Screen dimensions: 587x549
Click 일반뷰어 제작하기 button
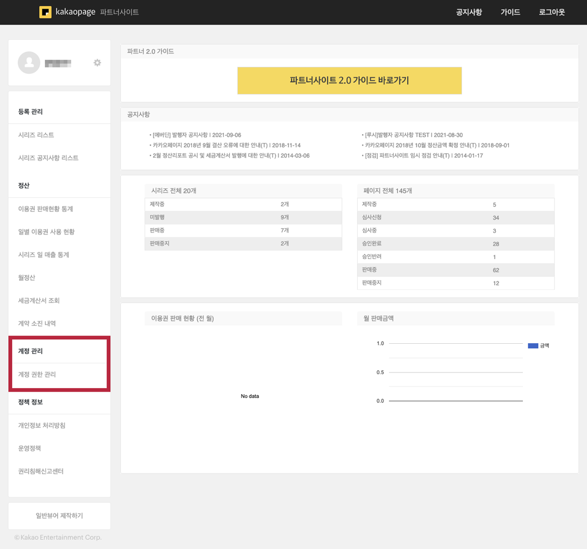click(x=59, y=516)
